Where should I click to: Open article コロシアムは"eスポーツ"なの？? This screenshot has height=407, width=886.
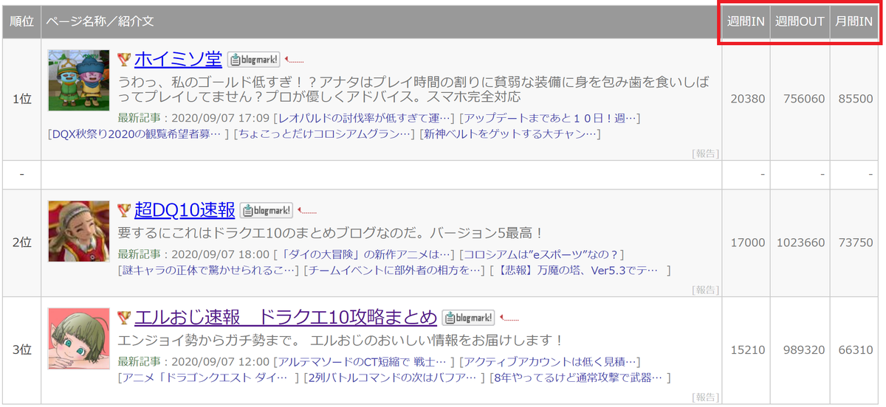pyautogui.click(x=543, y=254)
